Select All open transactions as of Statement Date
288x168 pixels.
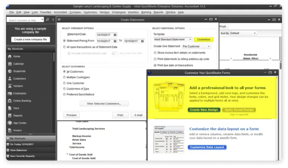pyautogui.click(x=64, y=47)
